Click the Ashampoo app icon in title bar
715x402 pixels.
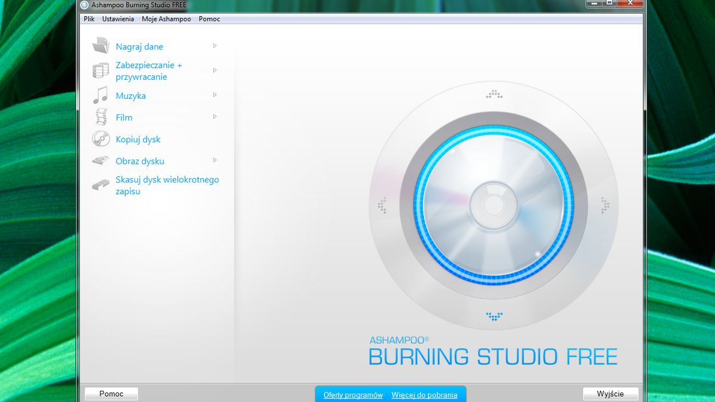[84, 5]
